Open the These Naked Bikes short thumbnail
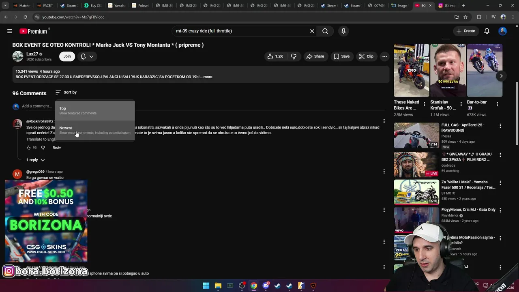 (411, 71)
